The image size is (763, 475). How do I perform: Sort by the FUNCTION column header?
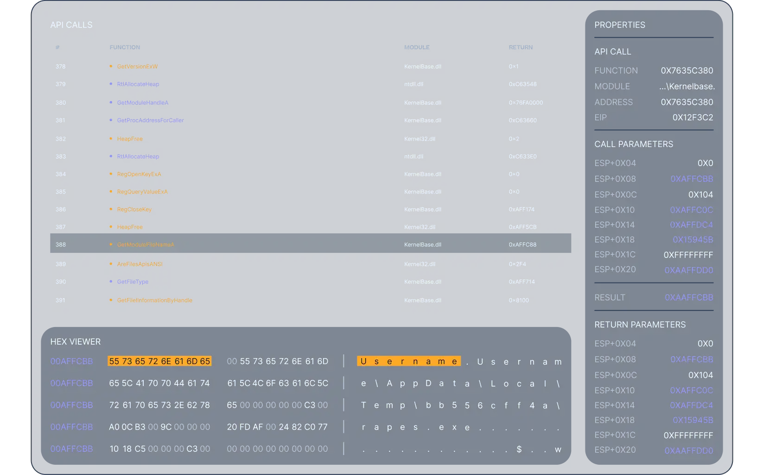click(125, 47)
